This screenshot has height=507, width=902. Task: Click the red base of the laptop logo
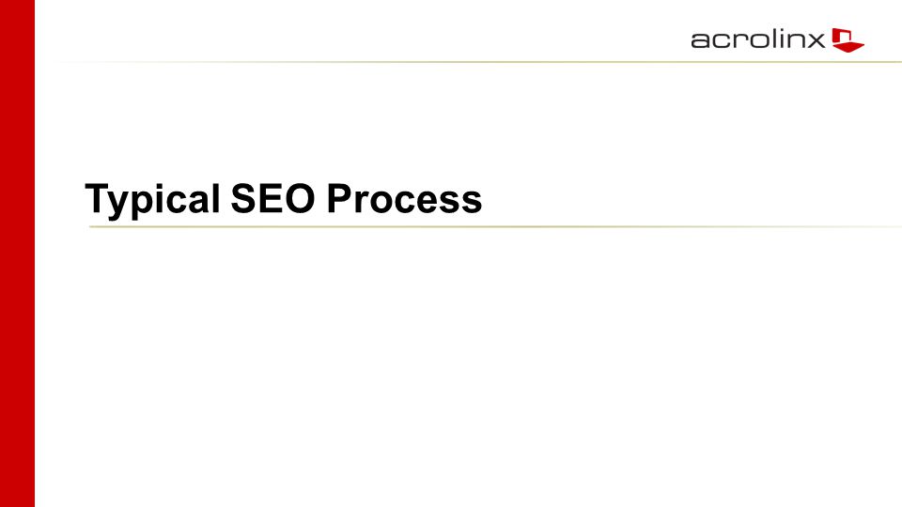point(849,47)
